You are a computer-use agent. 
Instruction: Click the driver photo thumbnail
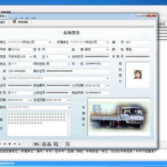(138, 75)
